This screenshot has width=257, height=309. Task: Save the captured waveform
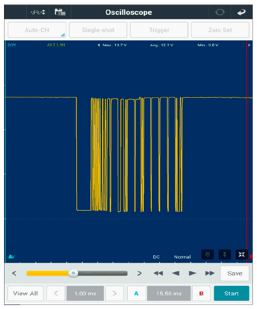pyautogui.click(x=235, y=273)
